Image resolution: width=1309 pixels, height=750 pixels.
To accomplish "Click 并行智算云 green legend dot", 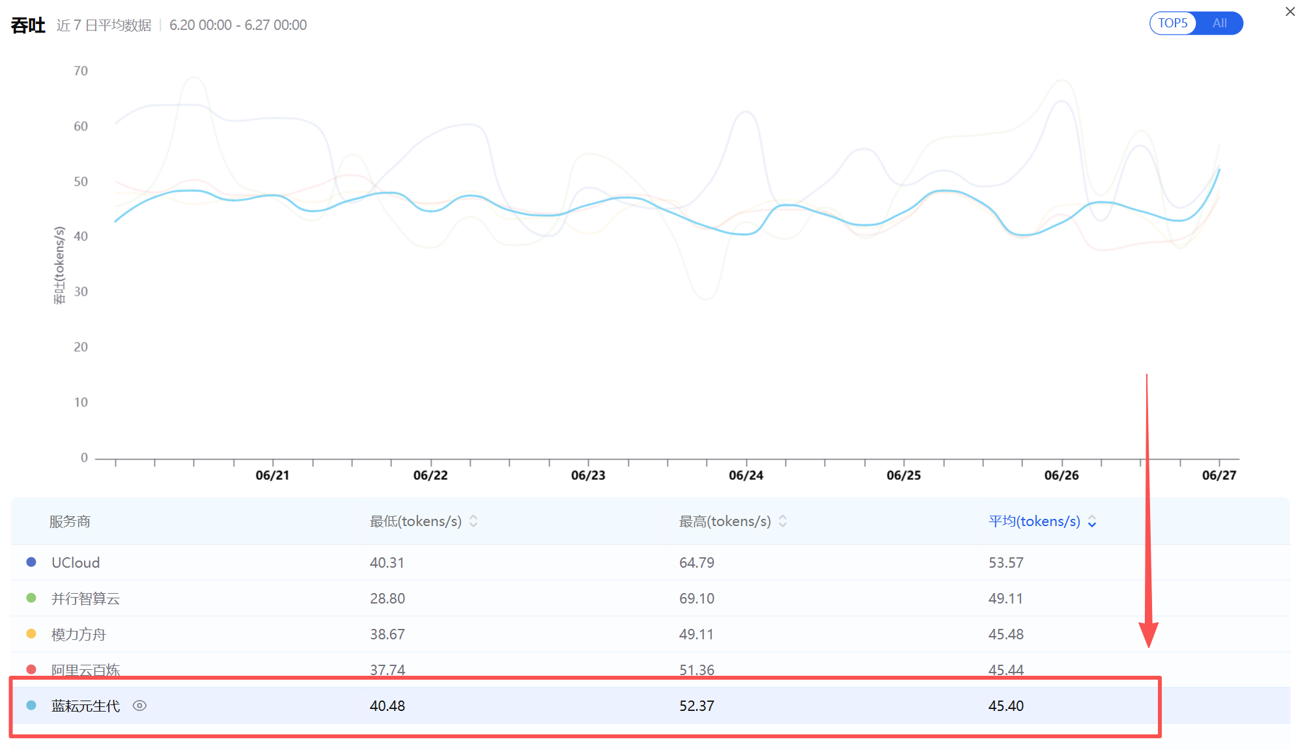I will pyautogui.click(x=31, y=598).
